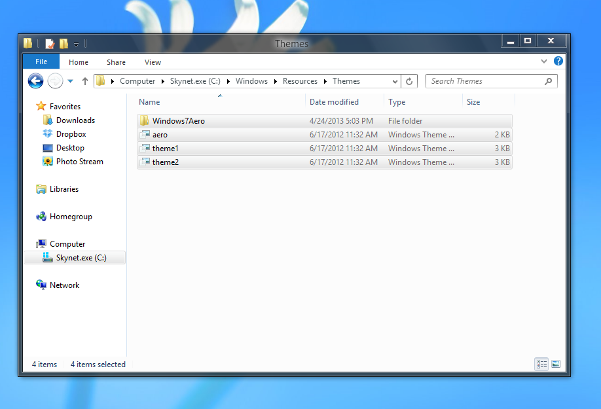Click the 2 KB size of aero

pyautogui.click(x=502, y=135)
